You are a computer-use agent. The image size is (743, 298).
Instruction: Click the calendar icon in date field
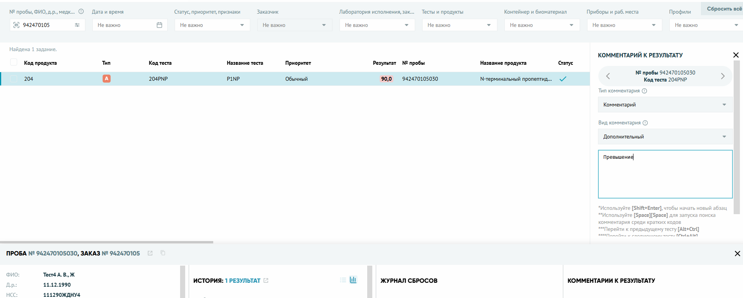pos(159,25)
